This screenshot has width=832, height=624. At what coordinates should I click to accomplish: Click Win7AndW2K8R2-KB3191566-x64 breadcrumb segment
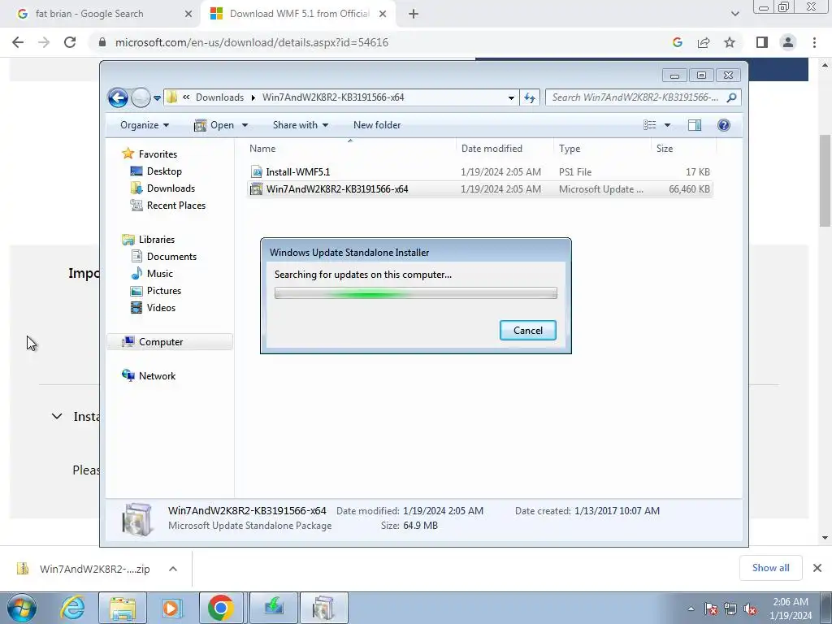[333, 97]
